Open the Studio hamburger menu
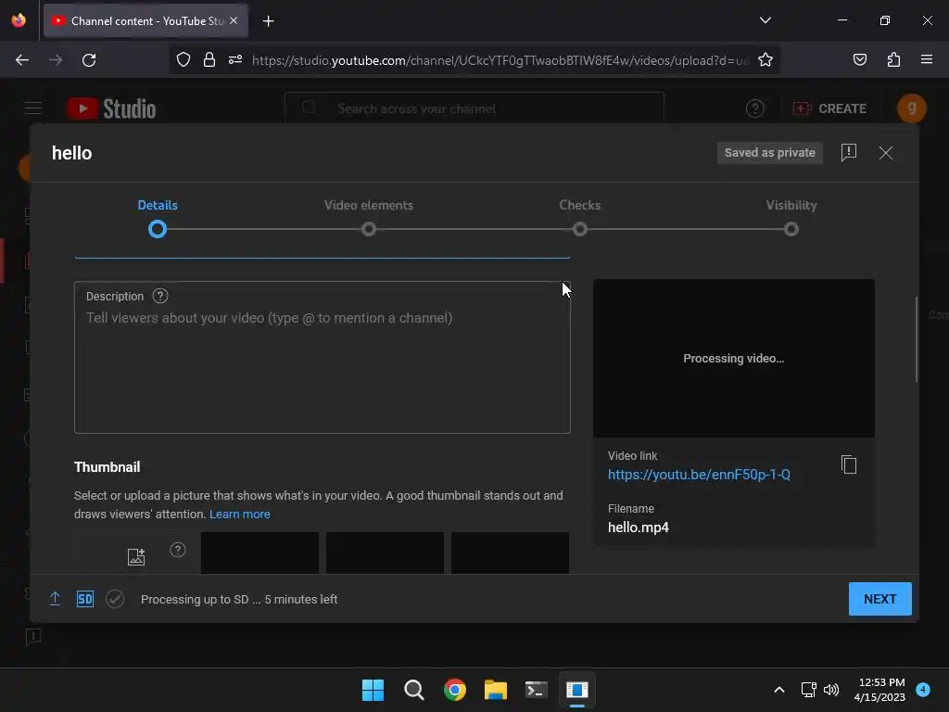 [x=33, y=108]
